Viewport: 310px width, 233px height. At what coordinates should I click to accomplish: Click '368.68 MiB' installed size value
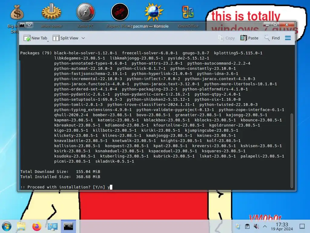pos(88,177)
